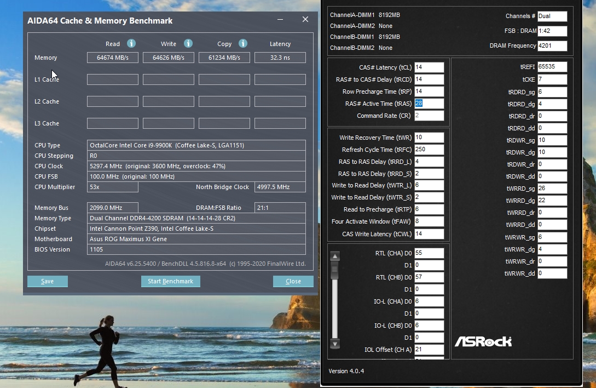The width and height of the screenshot is (596, 388).
Task: Click the IO-L (CHB) D0 field
Action: 429,326
